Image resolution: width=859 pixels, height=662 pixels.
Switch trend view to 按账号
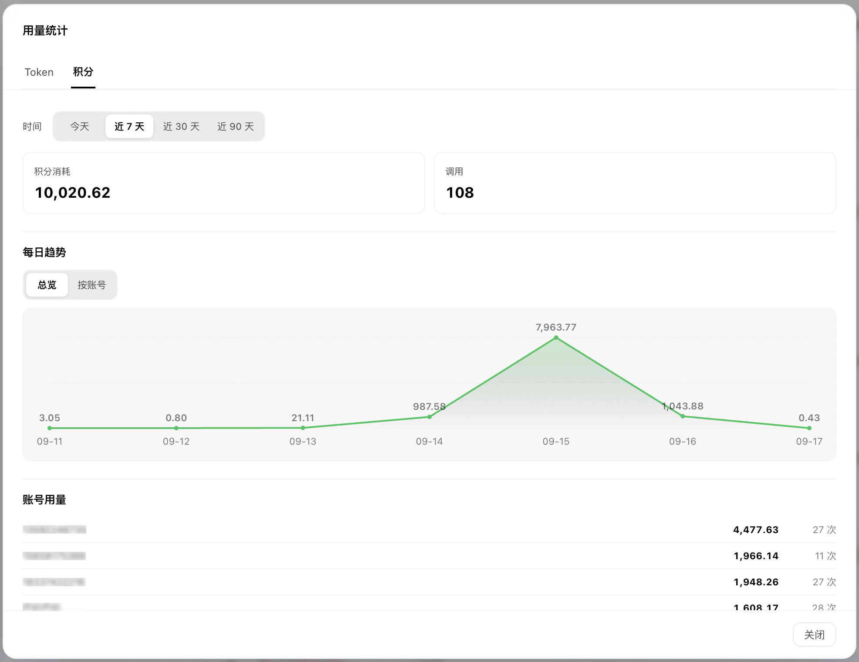tap(91, 285)
